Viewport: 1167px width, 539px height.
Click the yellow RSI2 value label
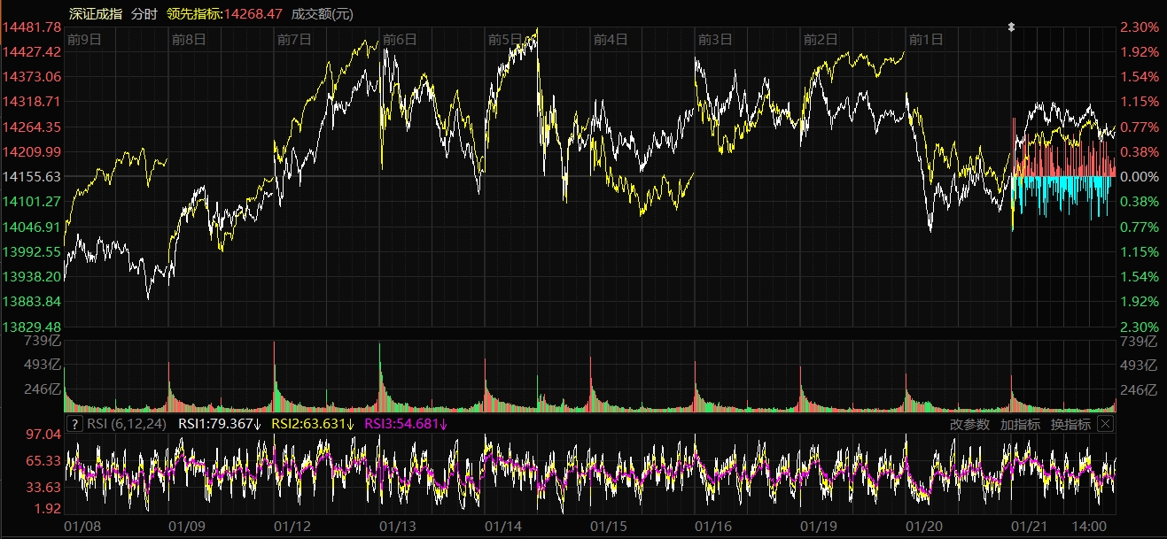pyautogui.click(x=313, y=424)
